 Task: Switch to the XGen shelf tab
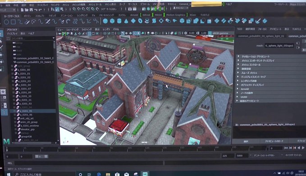pos(192,15)
